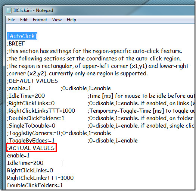Click the ;ACTUAL VALUES comment line
The image size is (196, 191).
[x=31, y=148]
